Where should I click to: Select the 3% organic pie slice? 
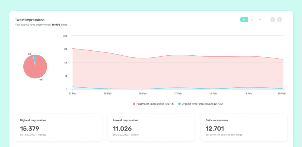[x=34, y=58]
